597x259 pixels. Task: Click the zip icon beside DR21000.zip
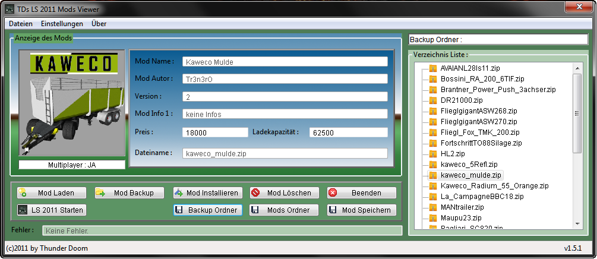pyautogui.click(x=433, y=100)
